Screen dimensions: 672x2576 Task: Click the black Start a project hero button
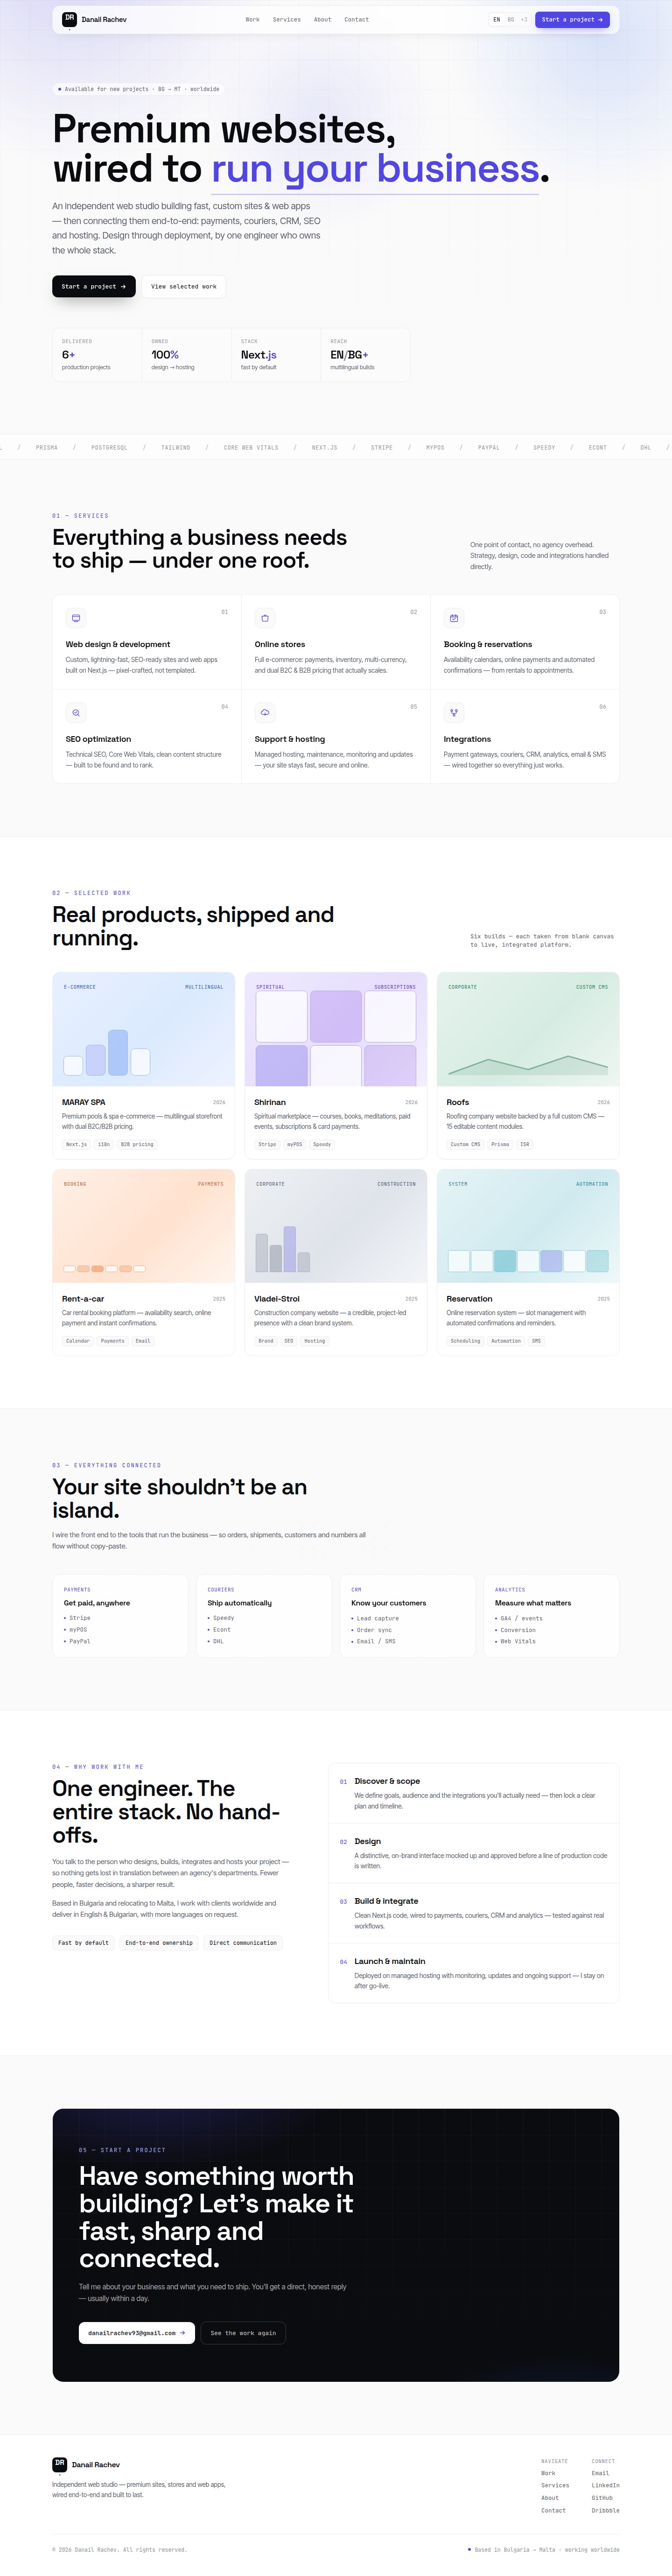[x=94, y=286]
